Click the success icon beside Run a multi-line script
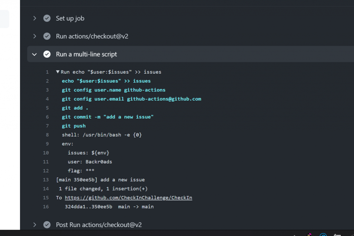The width and height of the screenshot is (354, 236). tap(47, 54)
